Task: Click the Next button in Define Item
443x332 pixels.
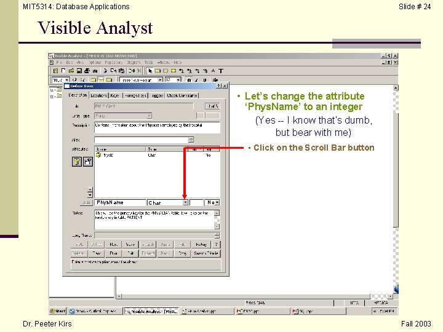Action: [114, 245]
